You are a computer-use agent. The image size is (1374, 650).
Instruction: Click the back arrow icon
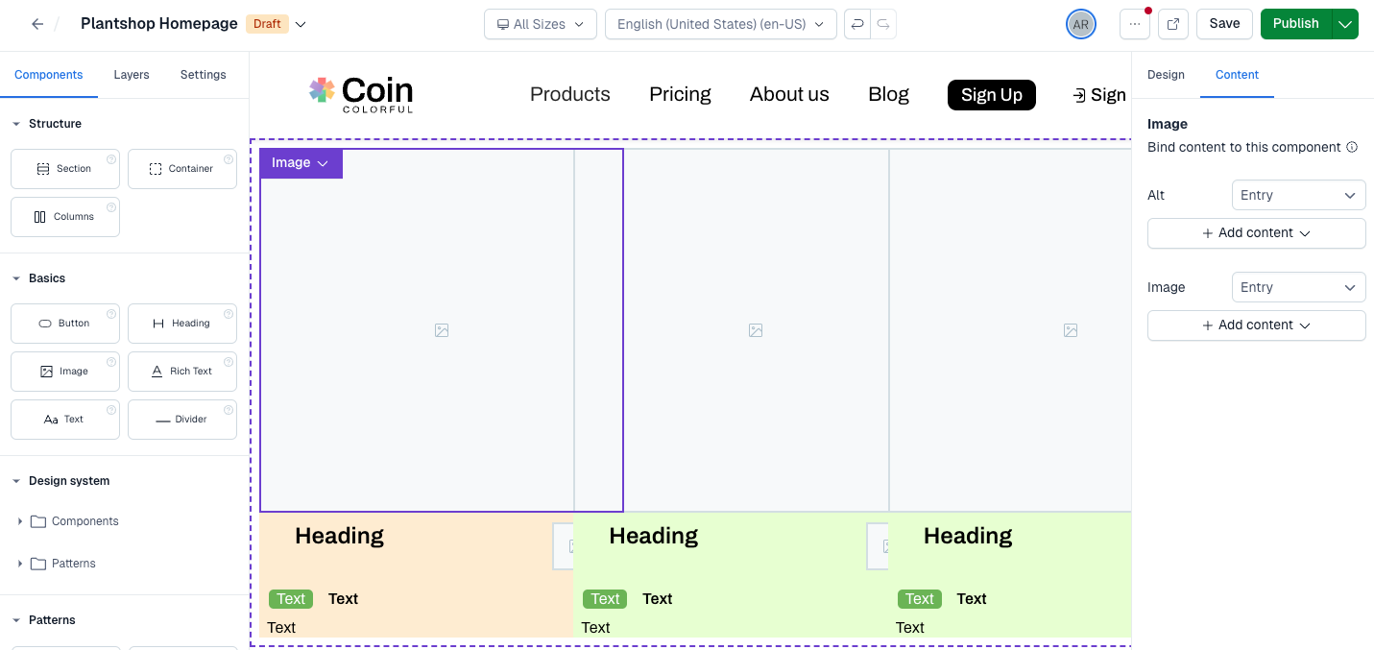[x=37, y=24]
